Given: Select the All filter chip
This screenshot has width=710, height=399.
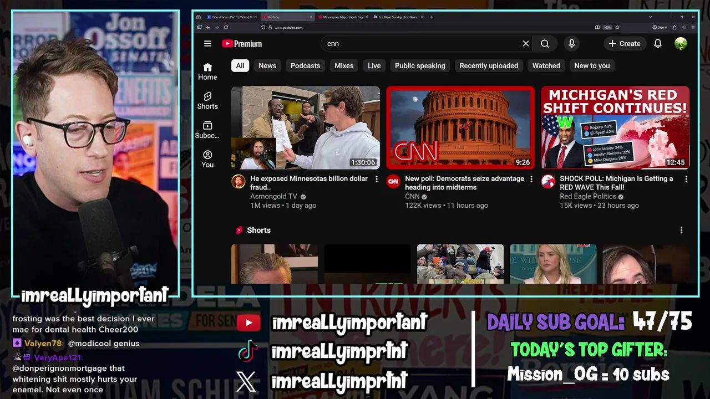Looking at the screenshot, I should tap(240, 65).
